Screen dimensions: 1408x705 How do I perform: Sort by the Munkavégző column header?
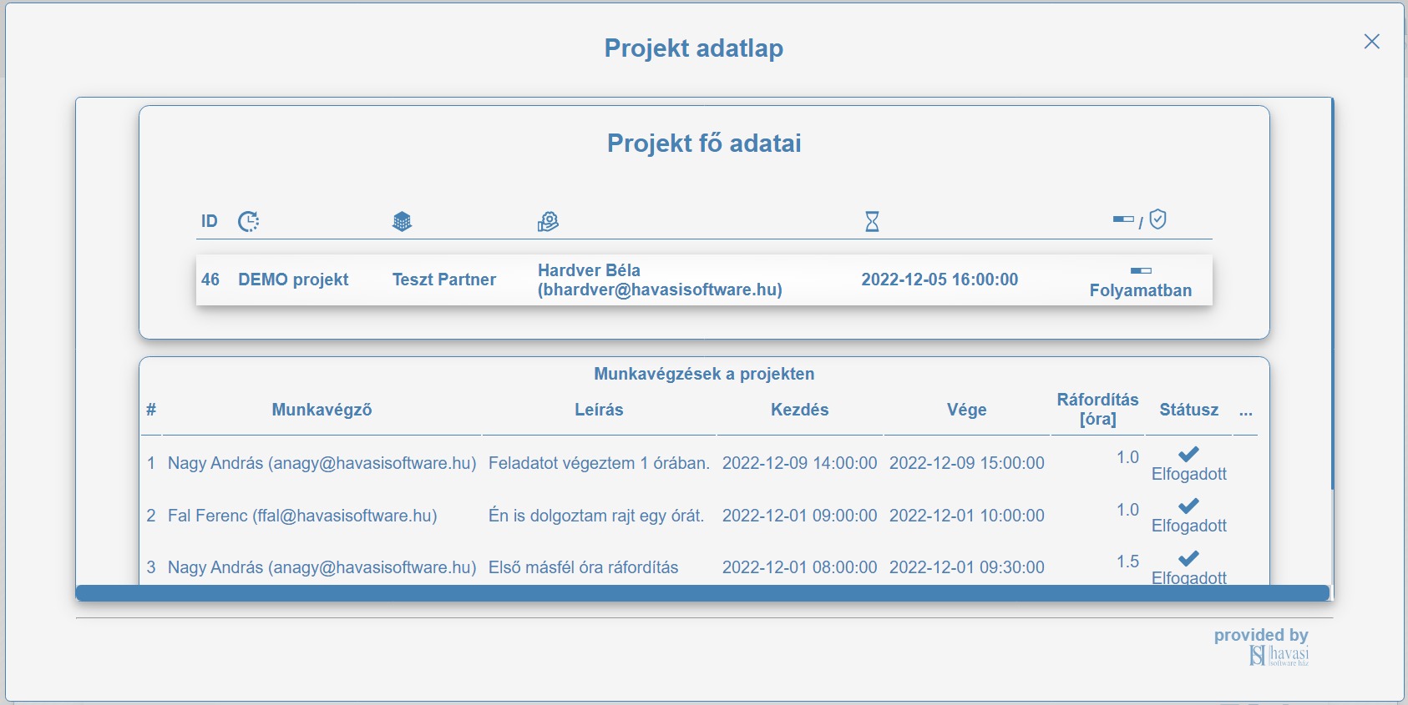click(x=322, y=410)
